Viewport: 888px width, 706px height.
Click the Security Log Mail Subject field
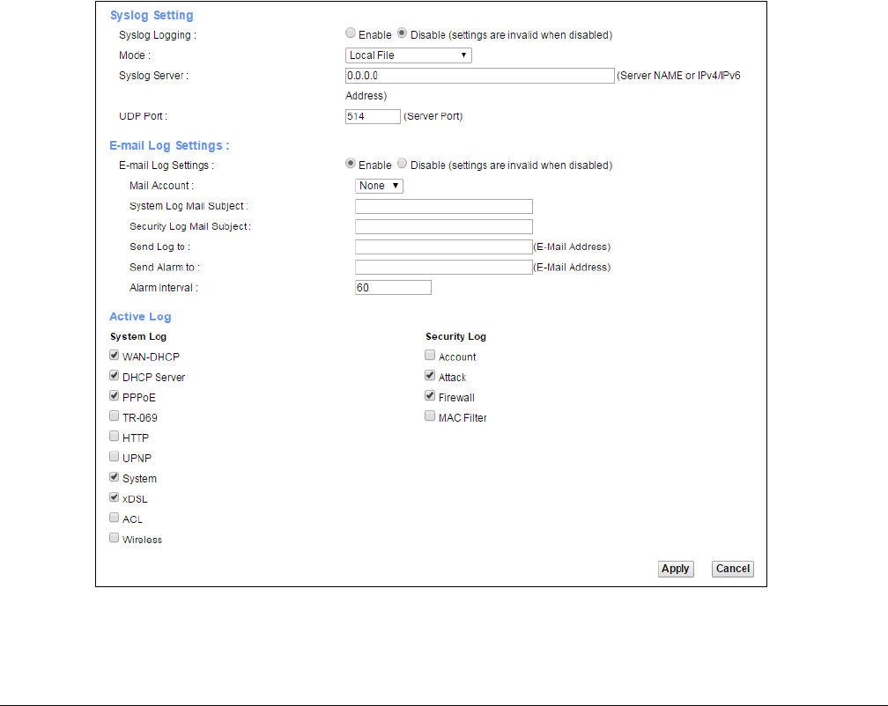(444, 227)
